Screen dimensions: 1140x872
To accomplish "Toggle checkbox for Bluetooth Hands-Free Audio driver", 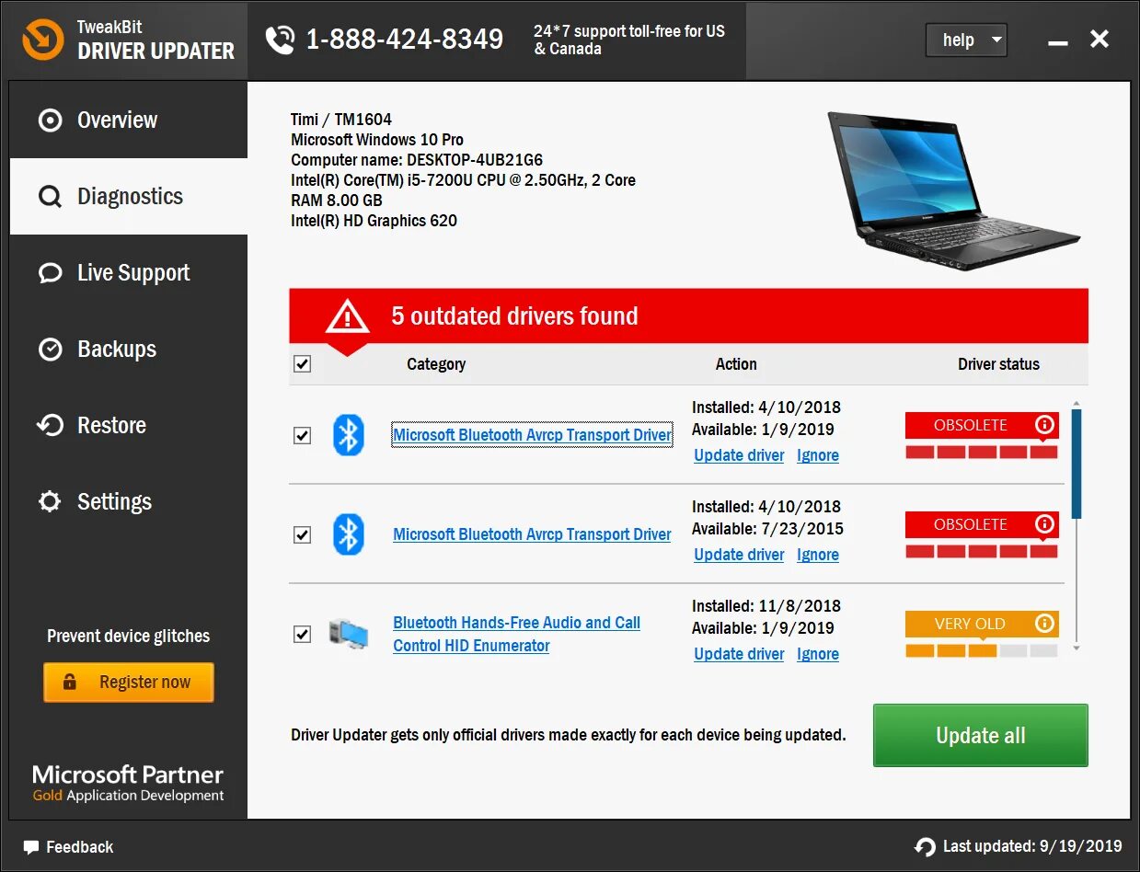I will (302, 634).
